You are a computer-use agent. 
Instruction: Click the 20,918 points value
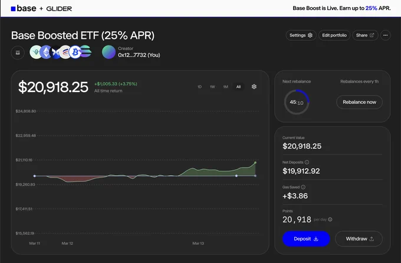click(x=297, y=219)
